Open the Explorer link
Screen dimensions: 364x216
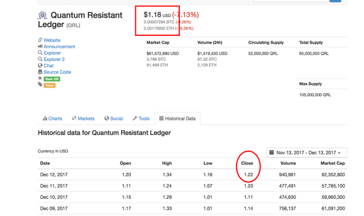52,53
